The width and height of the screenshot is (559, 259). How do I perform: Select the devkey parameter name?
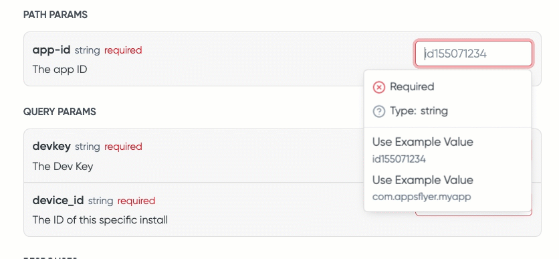(x=51, y=147)
